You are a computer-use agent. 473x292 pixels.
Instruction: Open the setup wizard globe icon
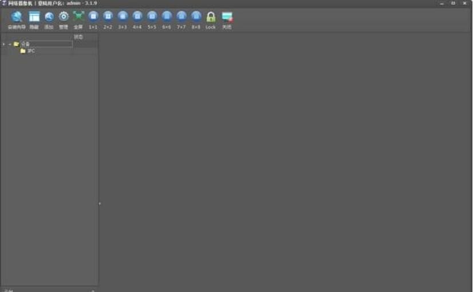(x=17, y=17)
